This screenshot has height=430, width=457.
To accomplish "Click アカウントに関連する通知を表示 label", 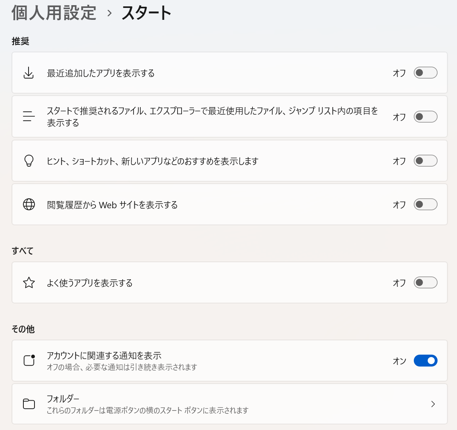I will [104, 355].
